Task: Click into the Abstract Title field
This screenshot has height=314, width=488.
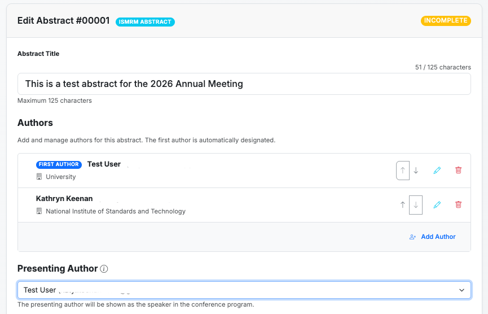Action: point(244,84)
